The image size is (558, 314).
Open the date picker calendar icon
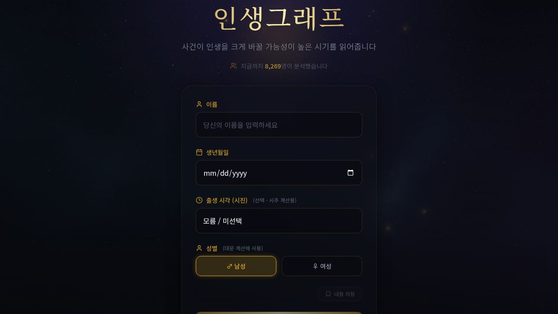(350, 173)
